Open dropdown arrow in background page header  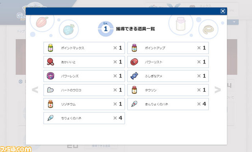tap(234, 22)
